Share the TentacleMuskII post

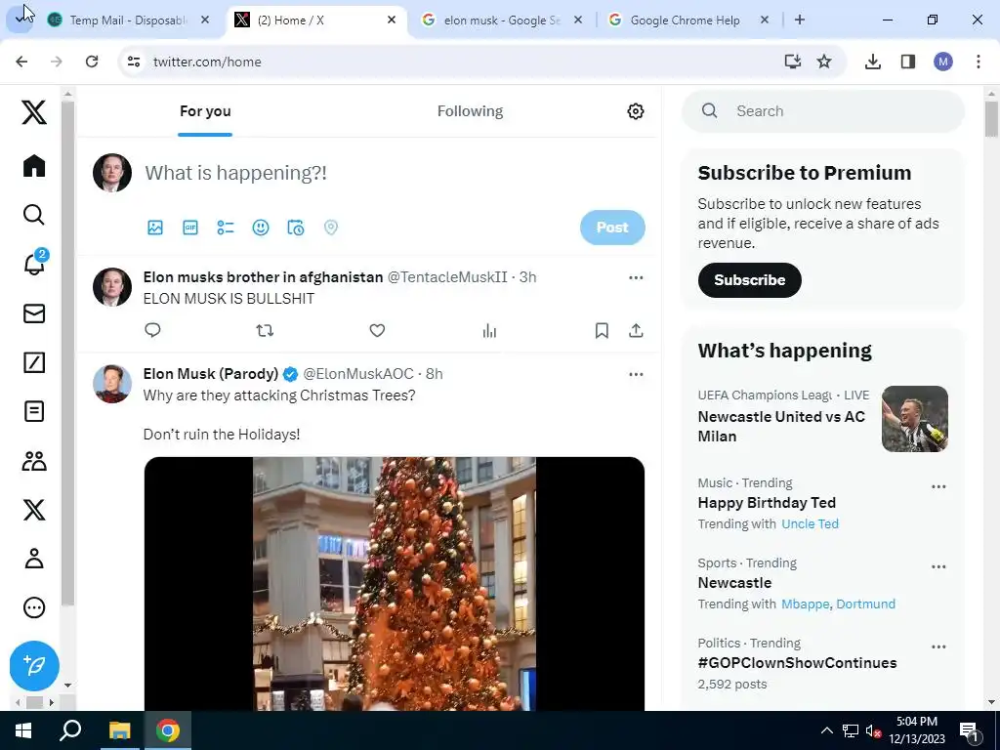tap(636, 330)
